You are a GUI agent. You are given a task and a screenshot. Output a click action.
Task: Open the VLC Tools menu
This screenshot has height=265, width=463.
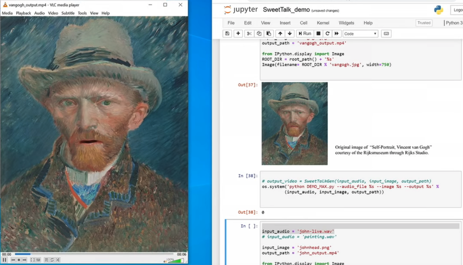82,13
